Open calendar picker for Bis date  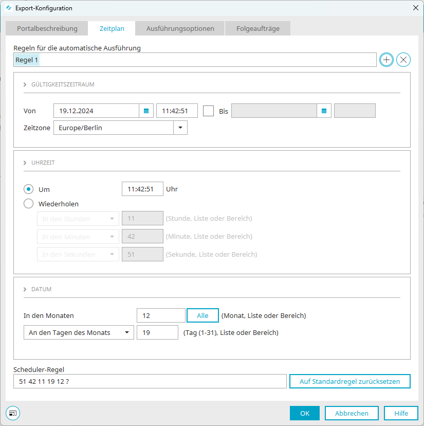324,111
